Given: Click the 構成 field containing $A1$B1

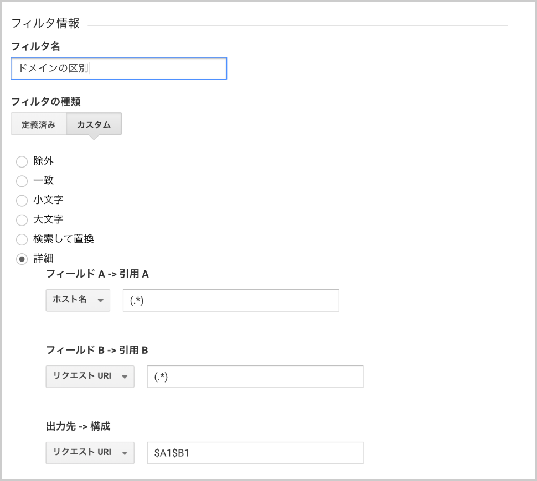Looking at the screenshot, I should point(255,453).
